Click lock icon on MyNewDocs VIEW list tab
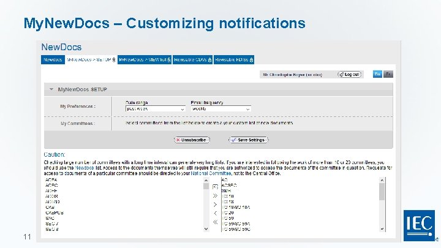 pos(169,60)
